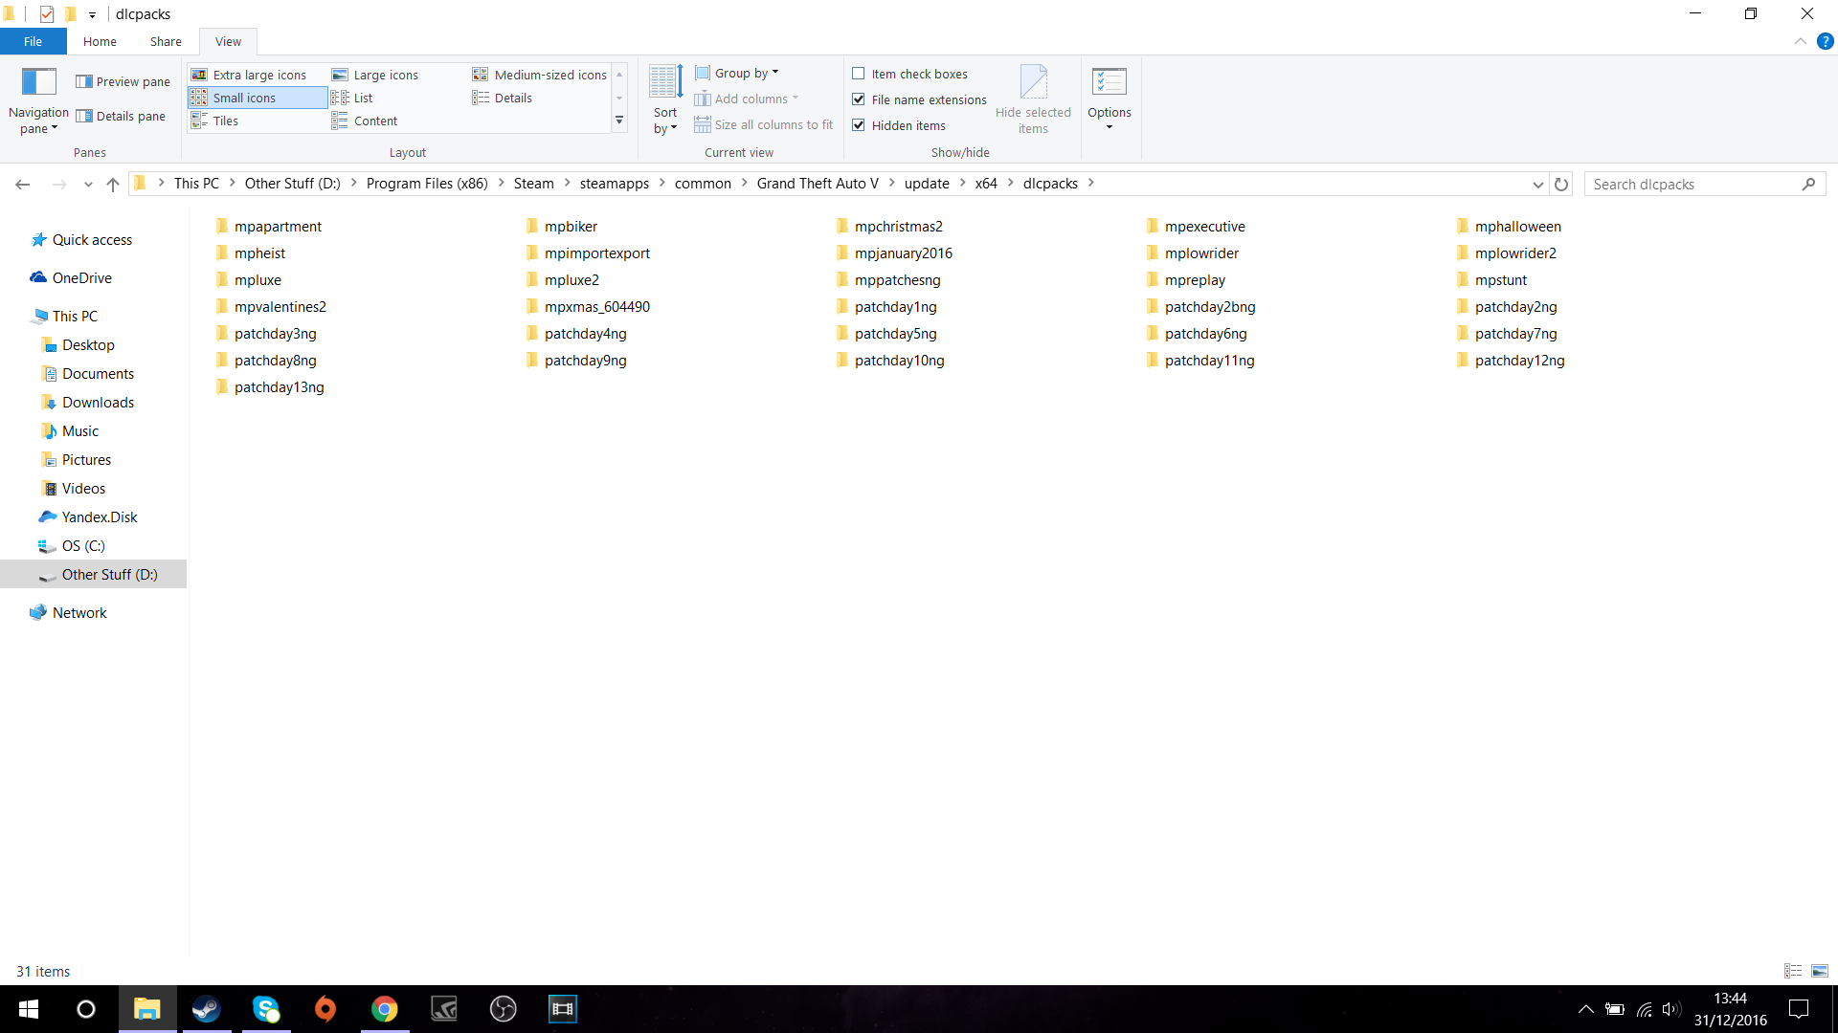Expand the address bar history dropdown

pyautogui.click(x=1537, y=184)
